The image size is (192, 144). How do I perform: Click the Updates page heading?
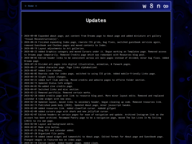click(96, 20)
